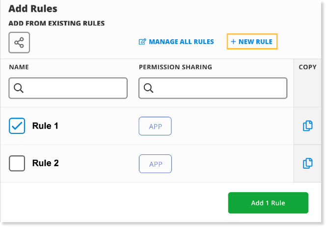The image size is (326, 227).
Task: Check the Rule 2 checkbox
Action: 17,163
